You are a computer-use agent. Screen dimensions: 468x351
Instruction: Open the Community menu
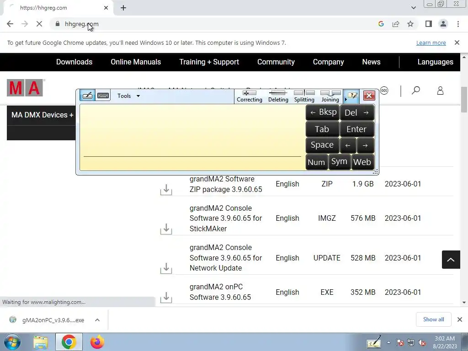[276, 62]
